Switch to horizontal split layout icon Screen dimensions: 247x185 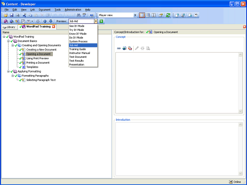point(148,15)
